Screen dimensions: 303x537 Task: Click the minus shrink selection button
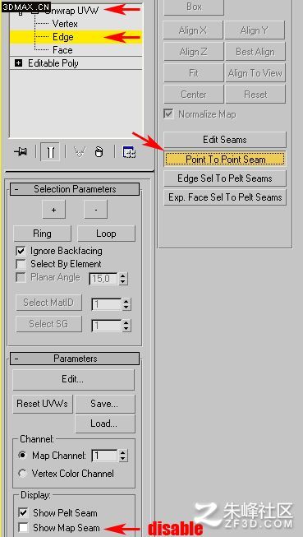(x=95, y=210)
